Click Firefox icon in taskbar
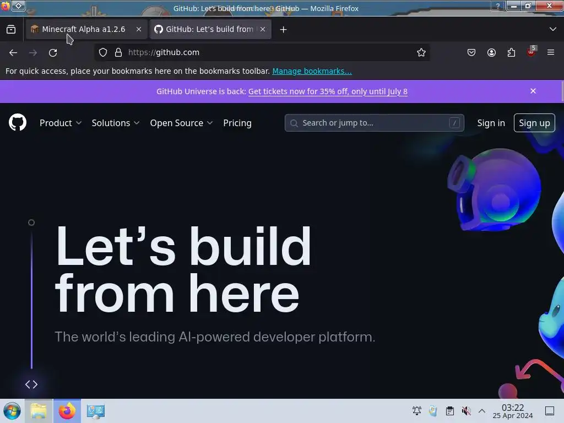 (67, 411)
